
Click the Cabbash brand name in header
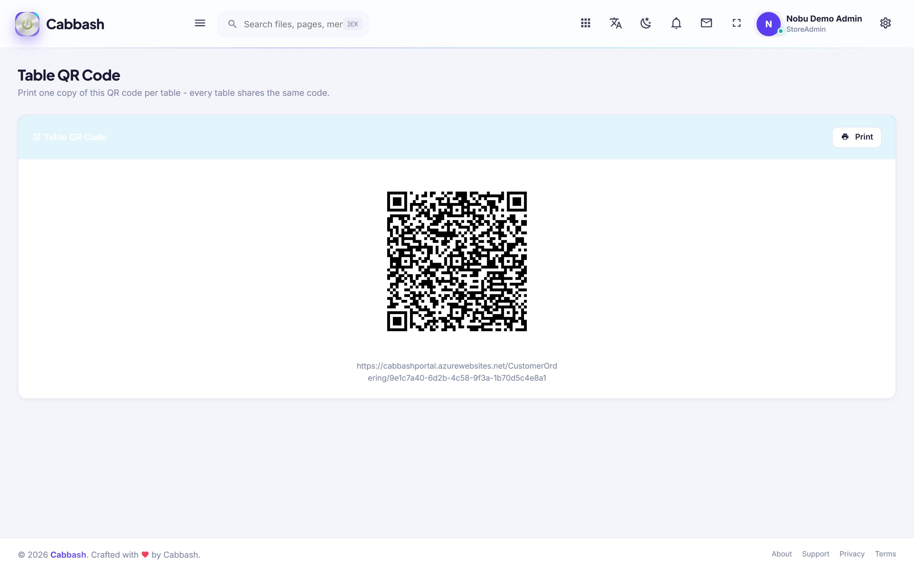pyautogui.click(x=75, y=24)
